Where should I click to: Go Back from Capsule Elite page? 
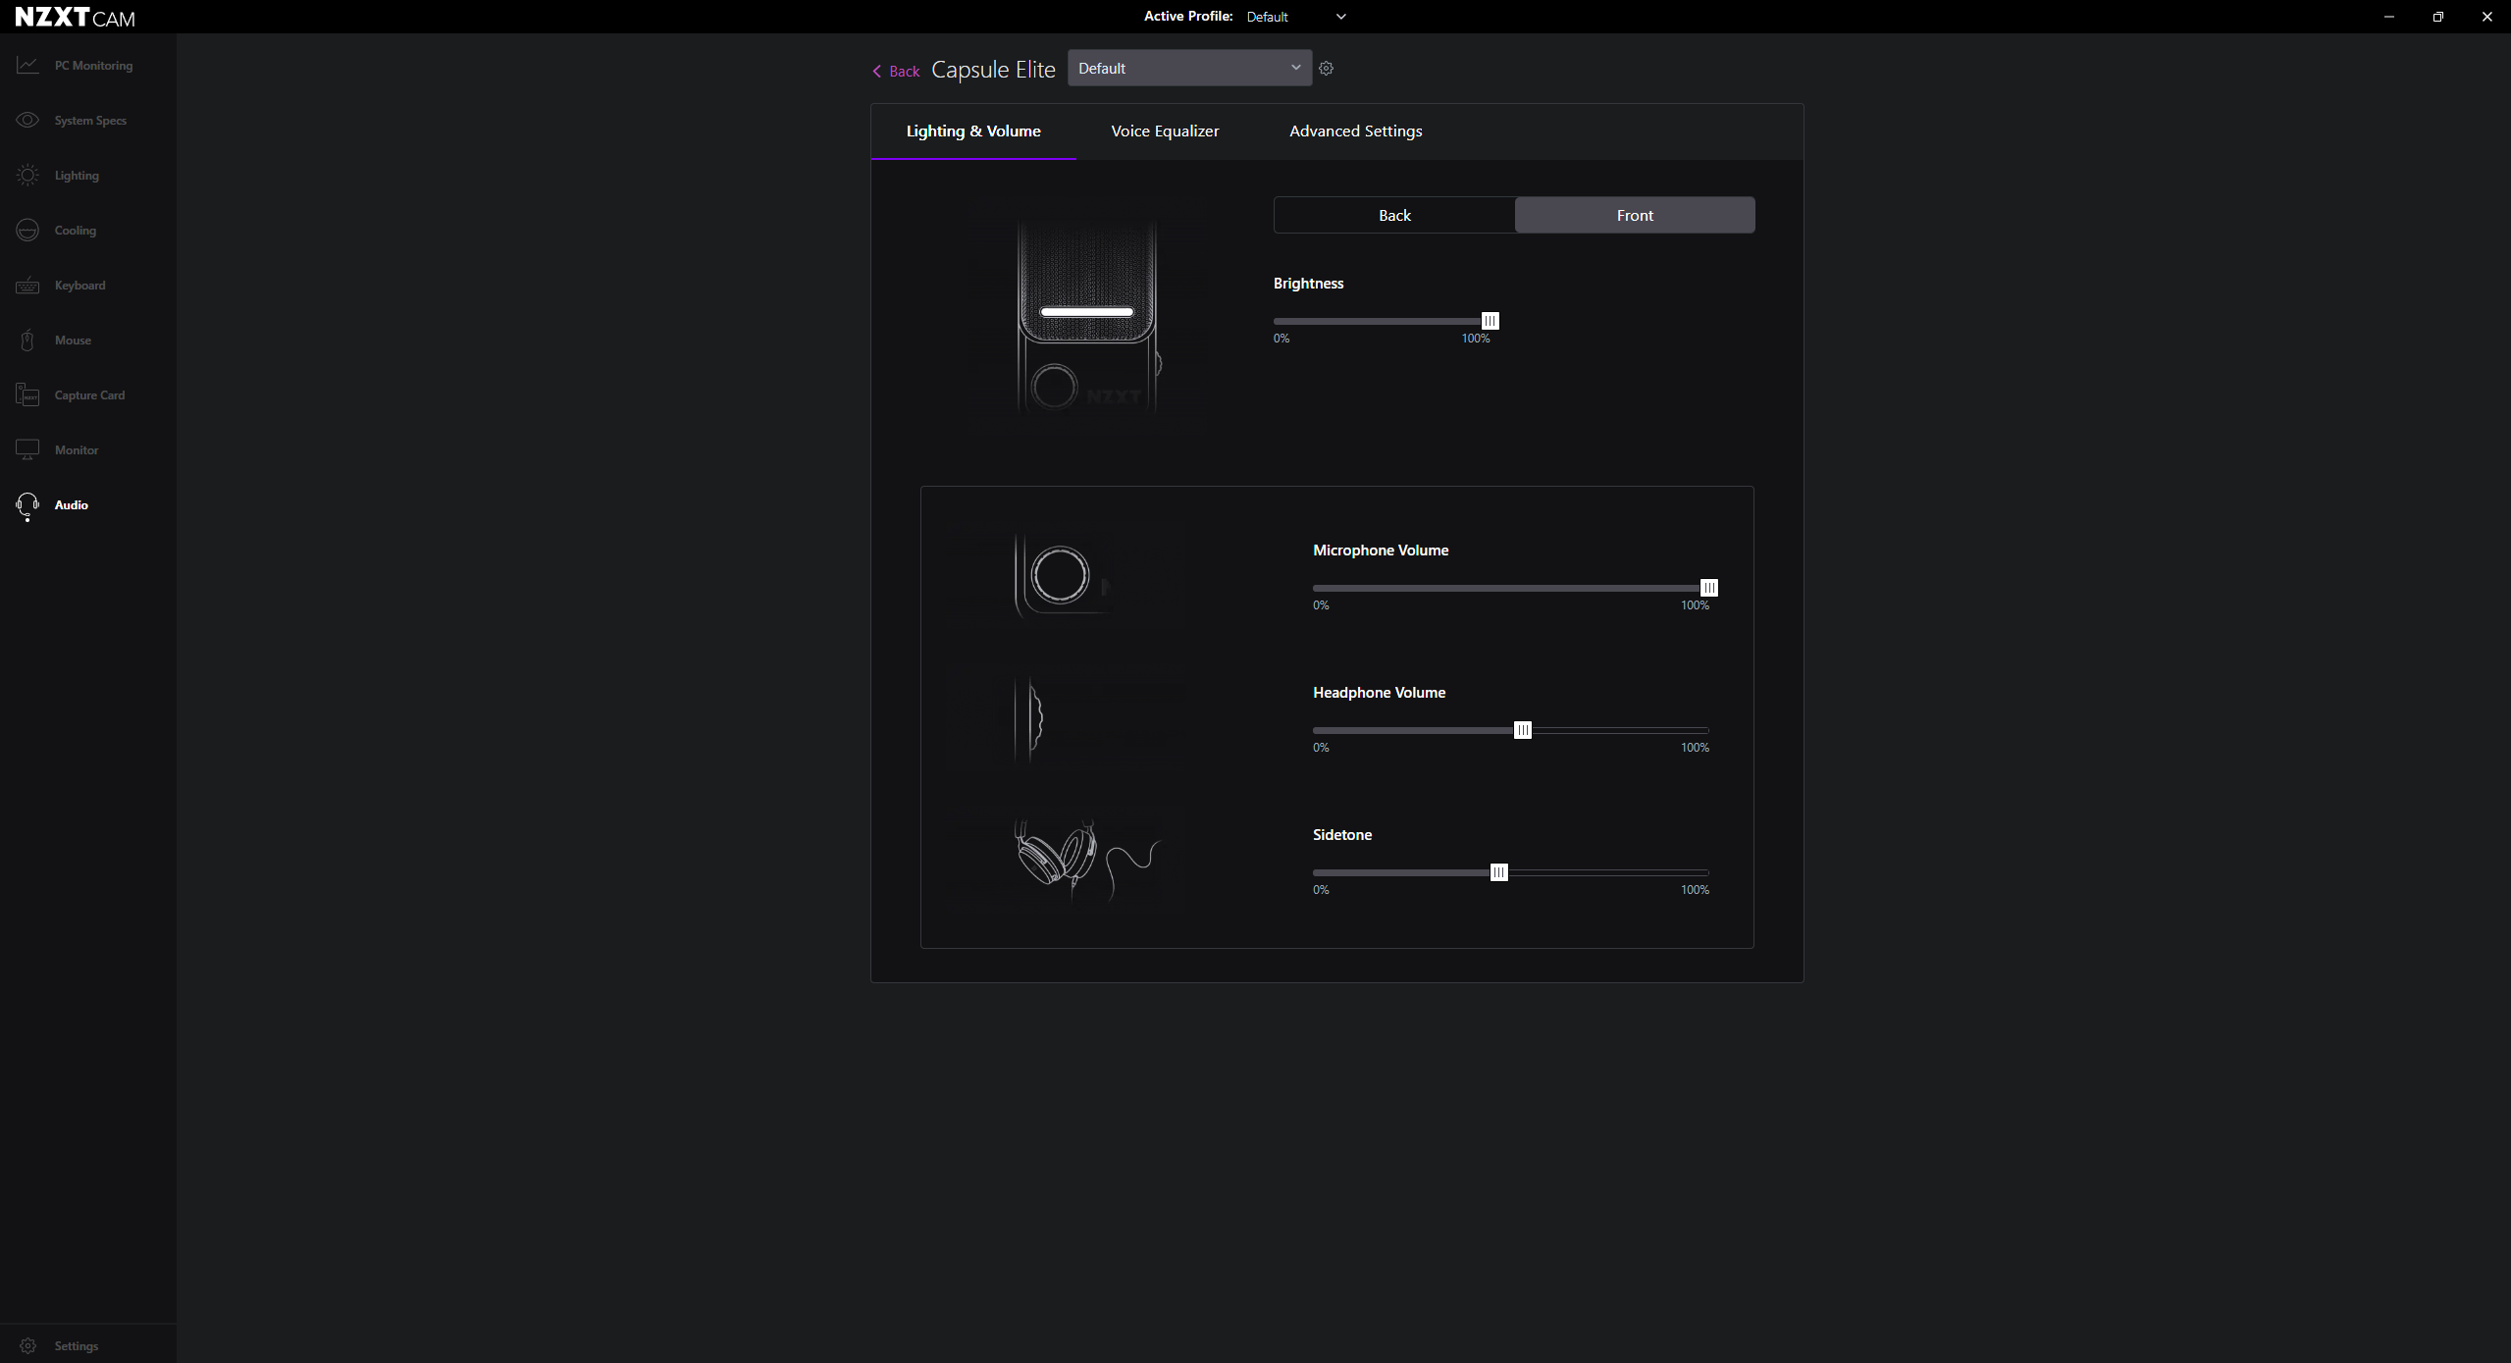click(x=896, y=71)
